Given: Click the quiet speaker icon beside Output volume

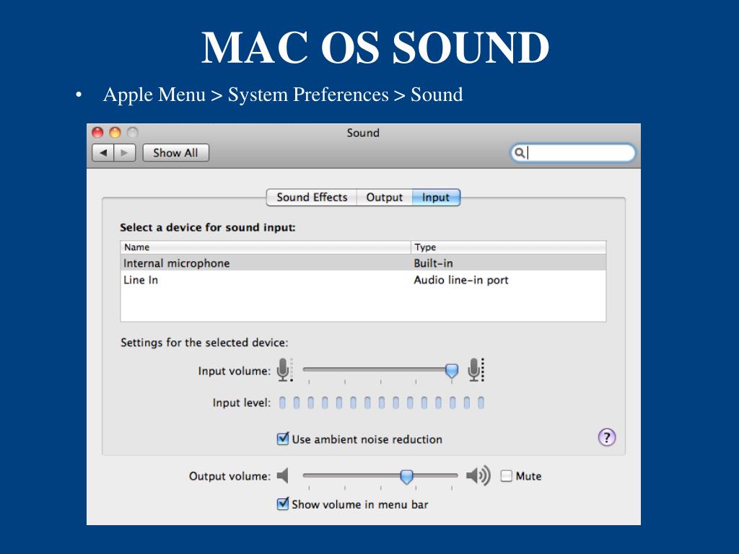Looking at the screenshot, I should (x=283, y=476).
